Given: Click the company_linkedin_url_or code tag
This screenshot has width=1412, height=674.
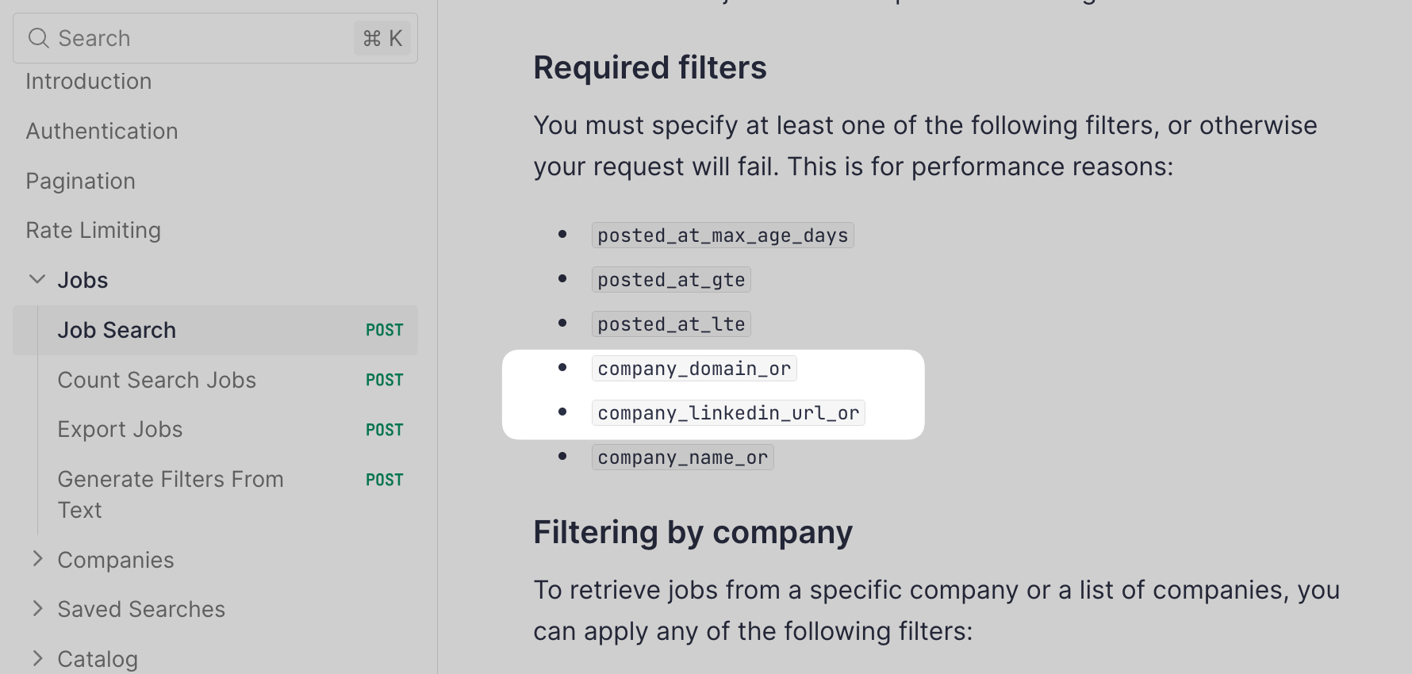Looking at the screenshot, I should tap(728, 413).
